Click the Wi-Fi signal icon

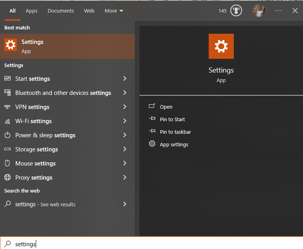7,121
